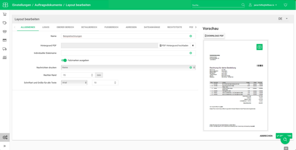This screenshot has width=296, height=150.
Task: Remove the Hintergrund PDF with X
Action: pos(193,46)
